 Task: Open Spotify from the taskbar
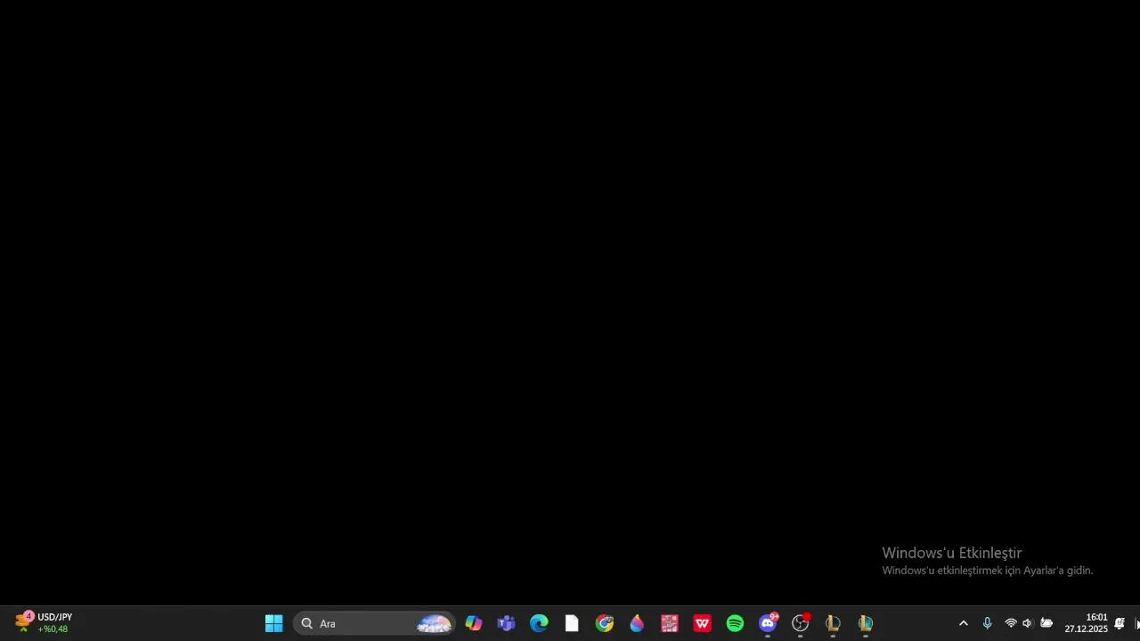(x=735, y=623)
